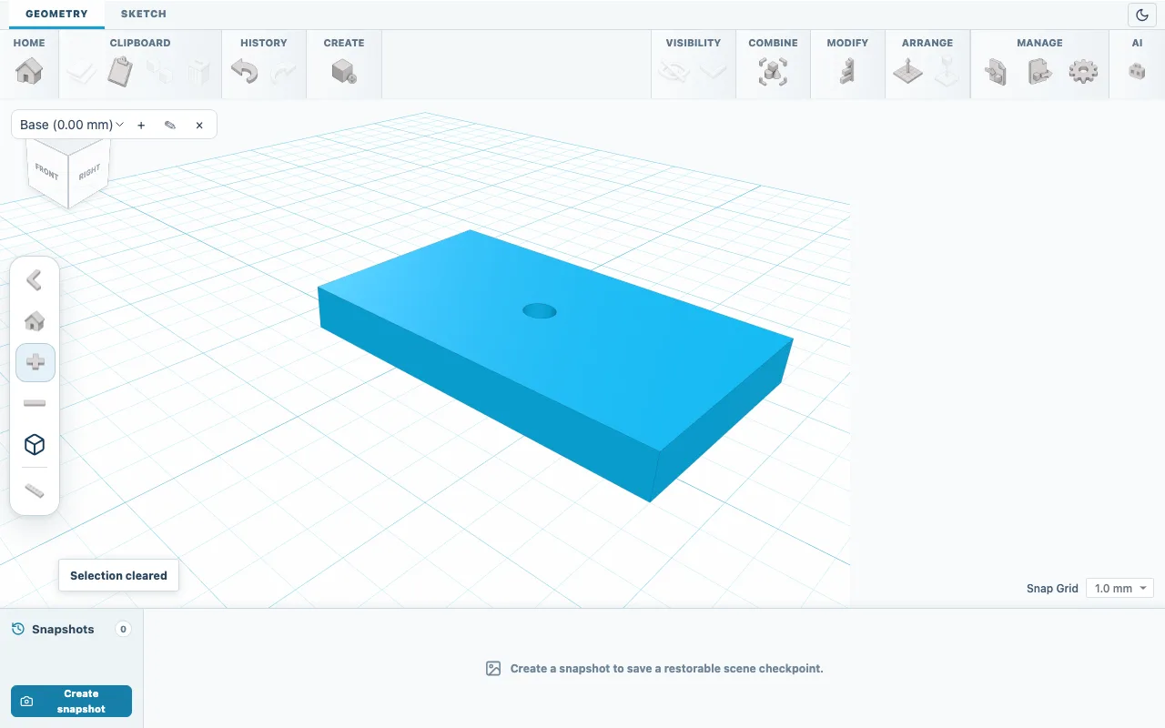
Task: Open the Modify tool icon
Action: (x=847, y=71)
